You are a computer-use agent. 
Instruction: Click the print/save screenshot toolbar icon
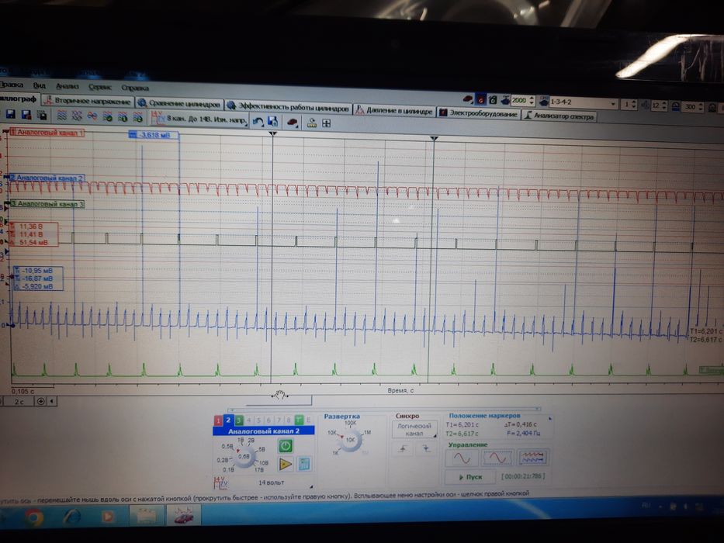tap(42, 115)
